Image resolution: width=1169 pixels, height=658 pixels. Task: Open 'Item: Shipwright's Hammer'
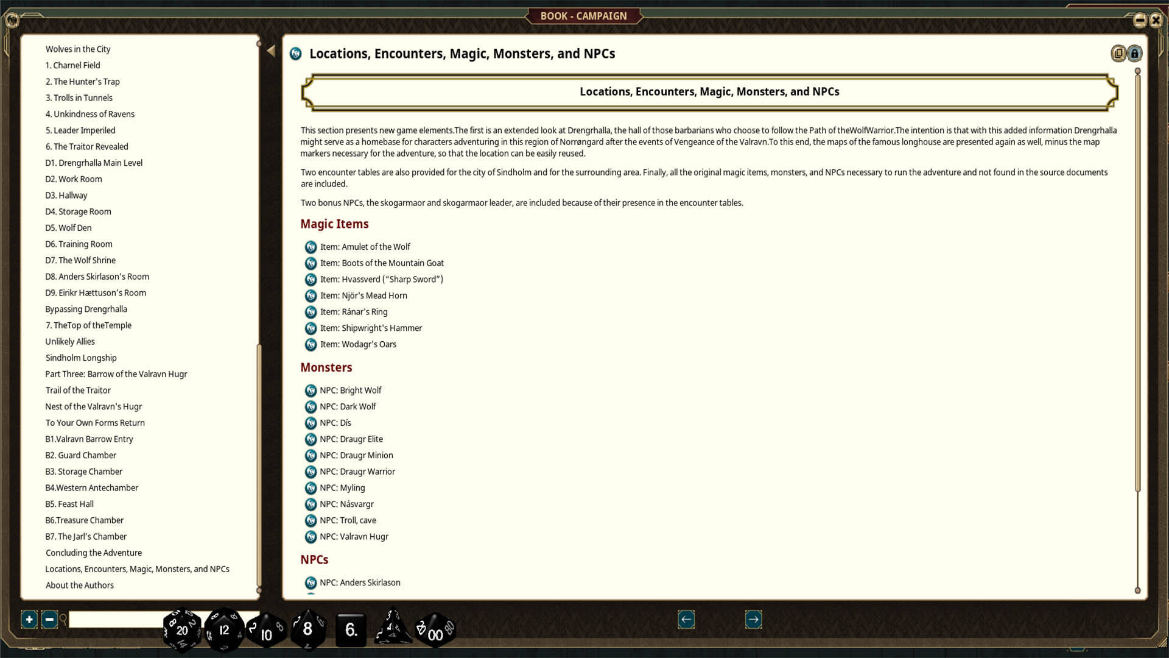370,328
